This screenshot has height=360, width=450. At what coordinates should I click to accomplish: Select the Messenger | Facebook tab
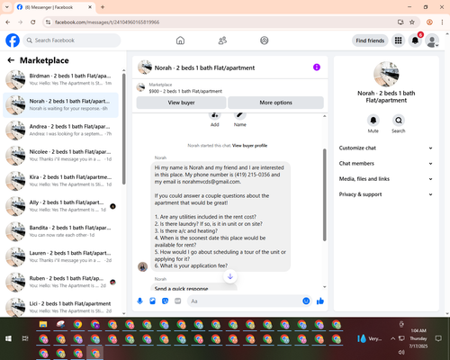point(55,7)
